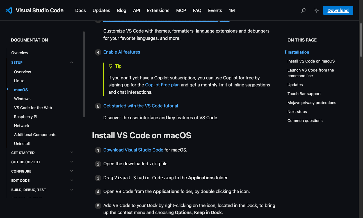Click the EDIT CODE section heading

(x=20, y=180)
